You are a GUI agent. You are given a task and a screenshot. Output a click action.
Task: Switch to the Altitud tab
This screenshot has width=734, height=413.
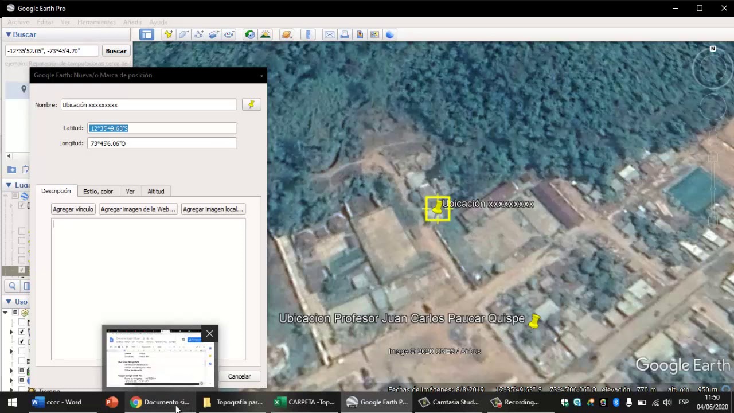pos(156,192)
